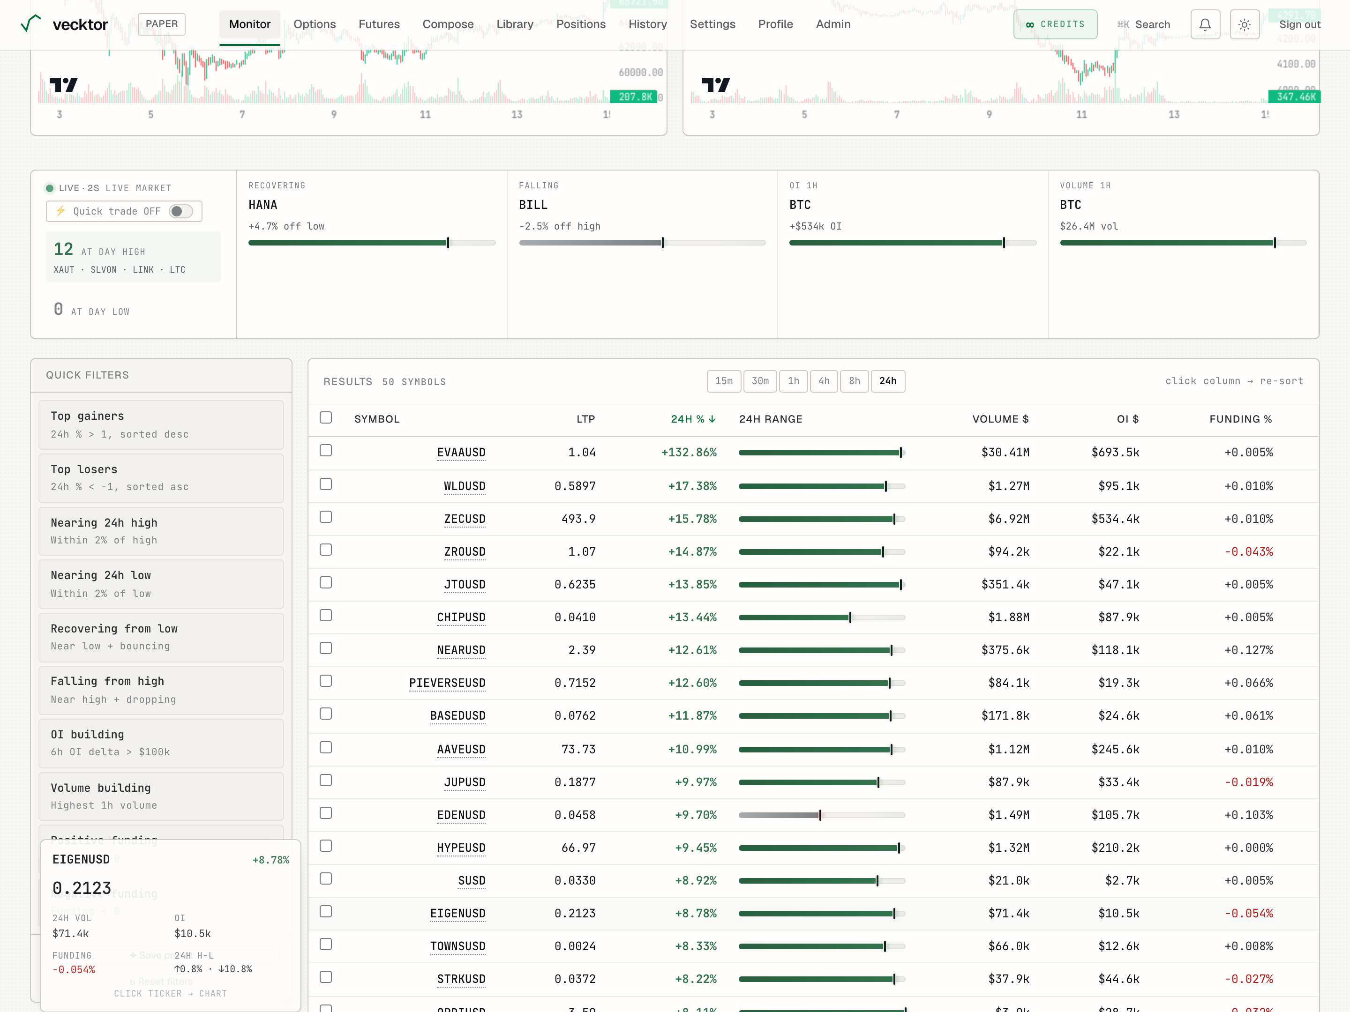
Task: Click the TradingView logo on left chart
Action: coord(63,84)
